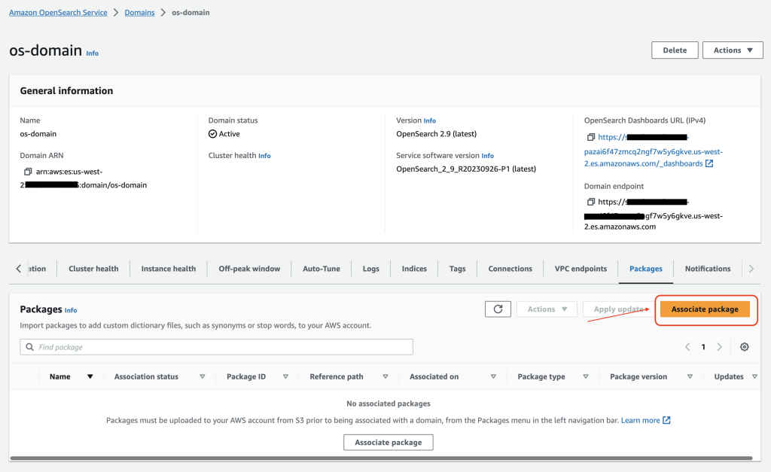Open the Tags tab
The height and width of the screenshot is (472, 771).
click(457, 269)
